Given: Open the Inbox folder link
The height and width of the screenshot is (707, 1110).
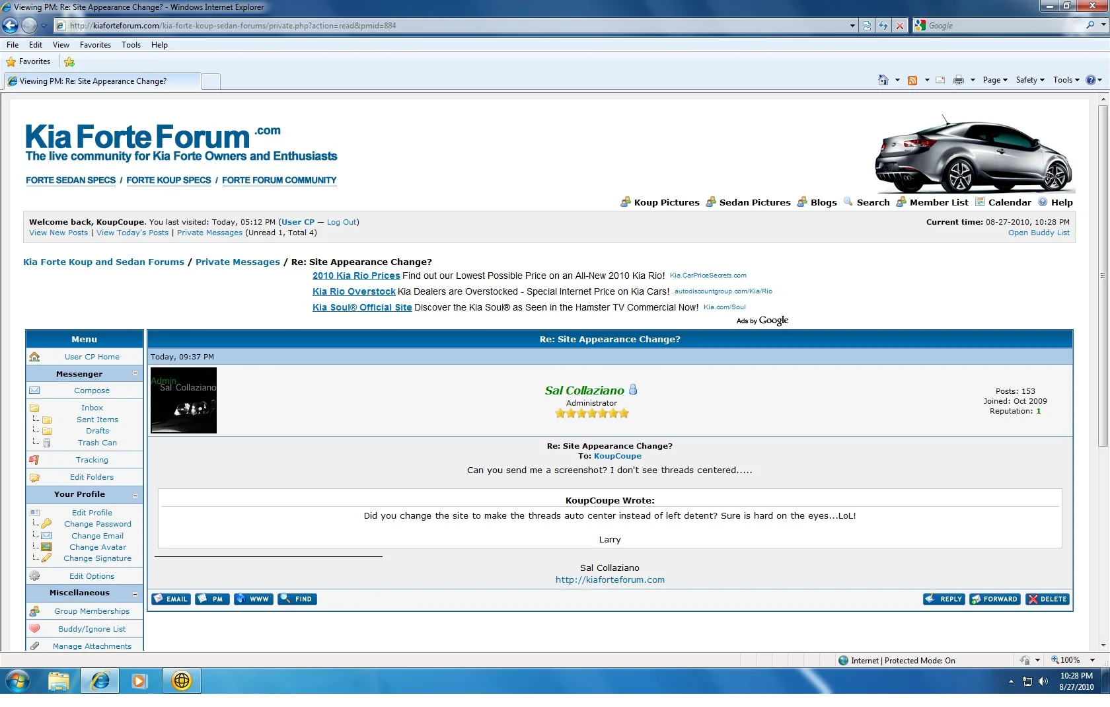Looking at the screenshot, I should 92,408.
